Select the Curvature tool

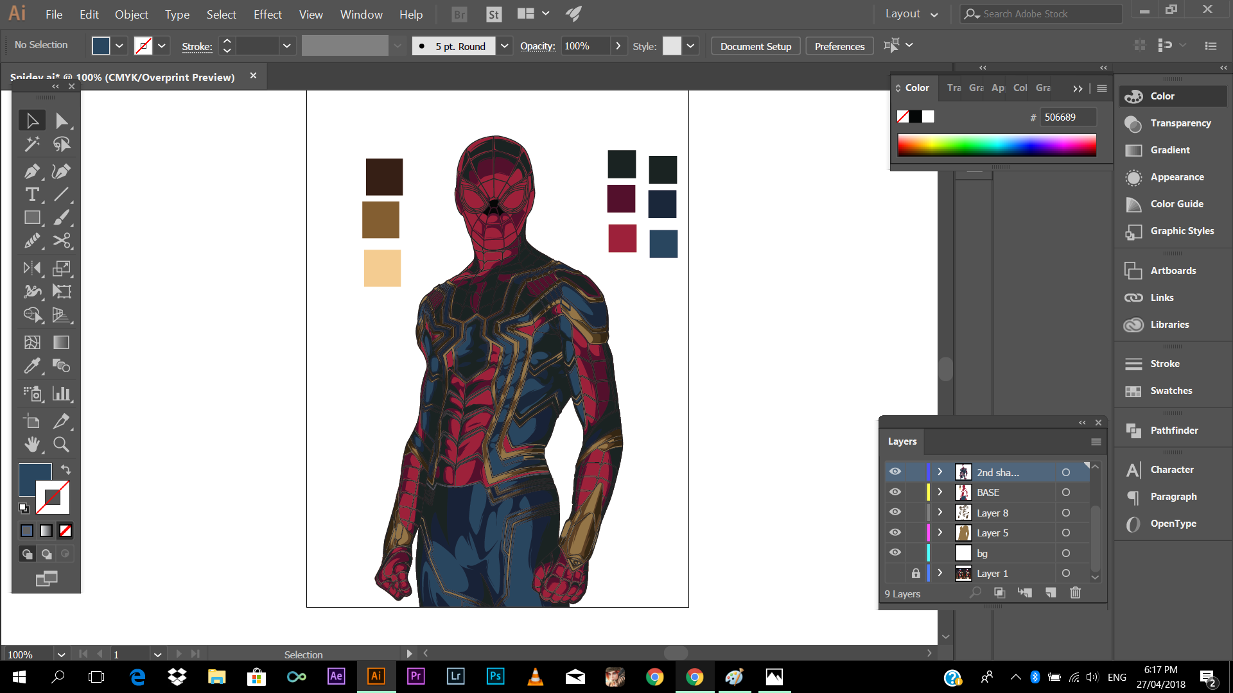[x=62, y=171]
